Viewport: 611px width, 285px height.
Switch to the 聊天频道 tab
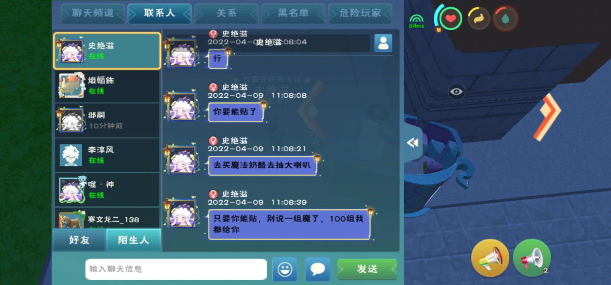click(x=93, y=13)
